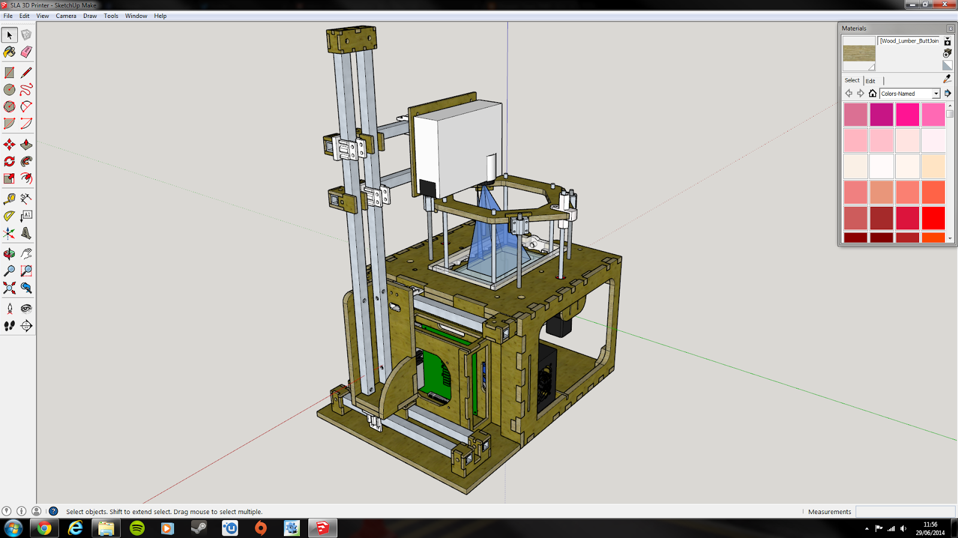Select the Section Plane tool
The width and height of the screenshot is (958, 538).
26,326
